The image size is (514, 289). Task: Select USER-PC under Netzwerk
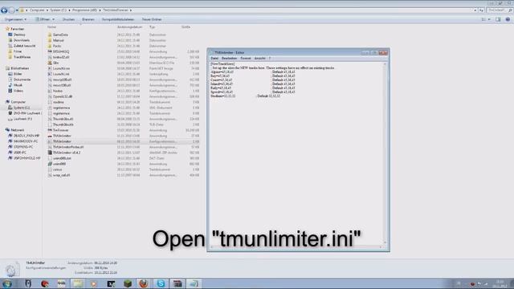20,153
